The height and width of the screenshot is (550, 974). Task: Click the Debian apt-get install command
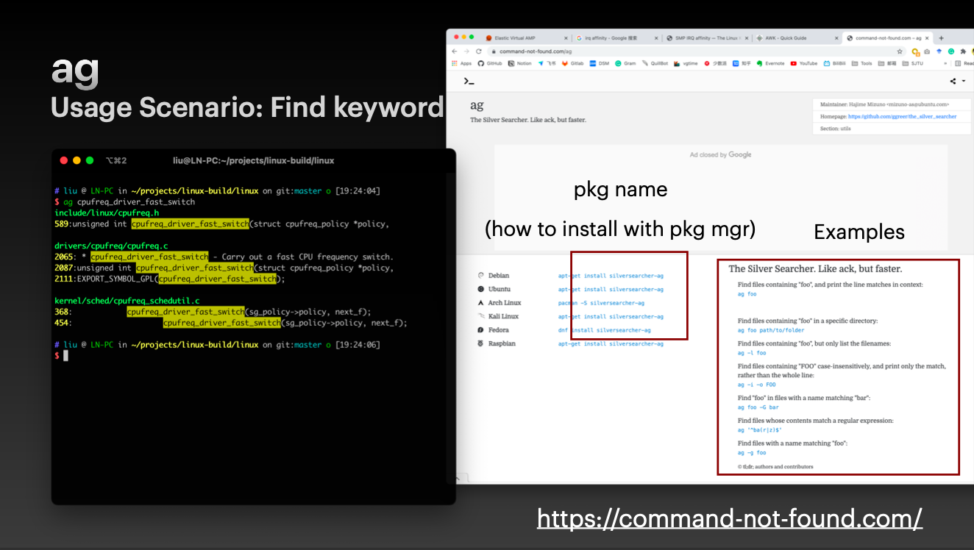point(611,276)
